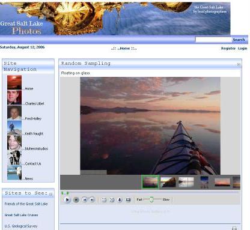Go to the previous slideshow photo
Image resolution: width=250 pixels, height=230 pixels.
click(x=85, y=199)
